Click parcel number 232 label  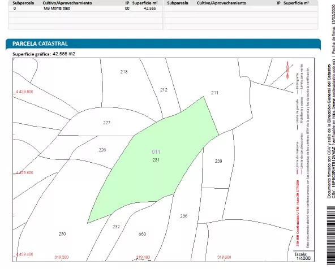tap(116, 227)
